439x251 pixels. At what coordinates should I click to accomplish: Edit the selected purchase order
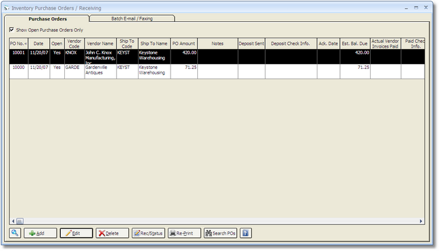(x=76, y=233)
